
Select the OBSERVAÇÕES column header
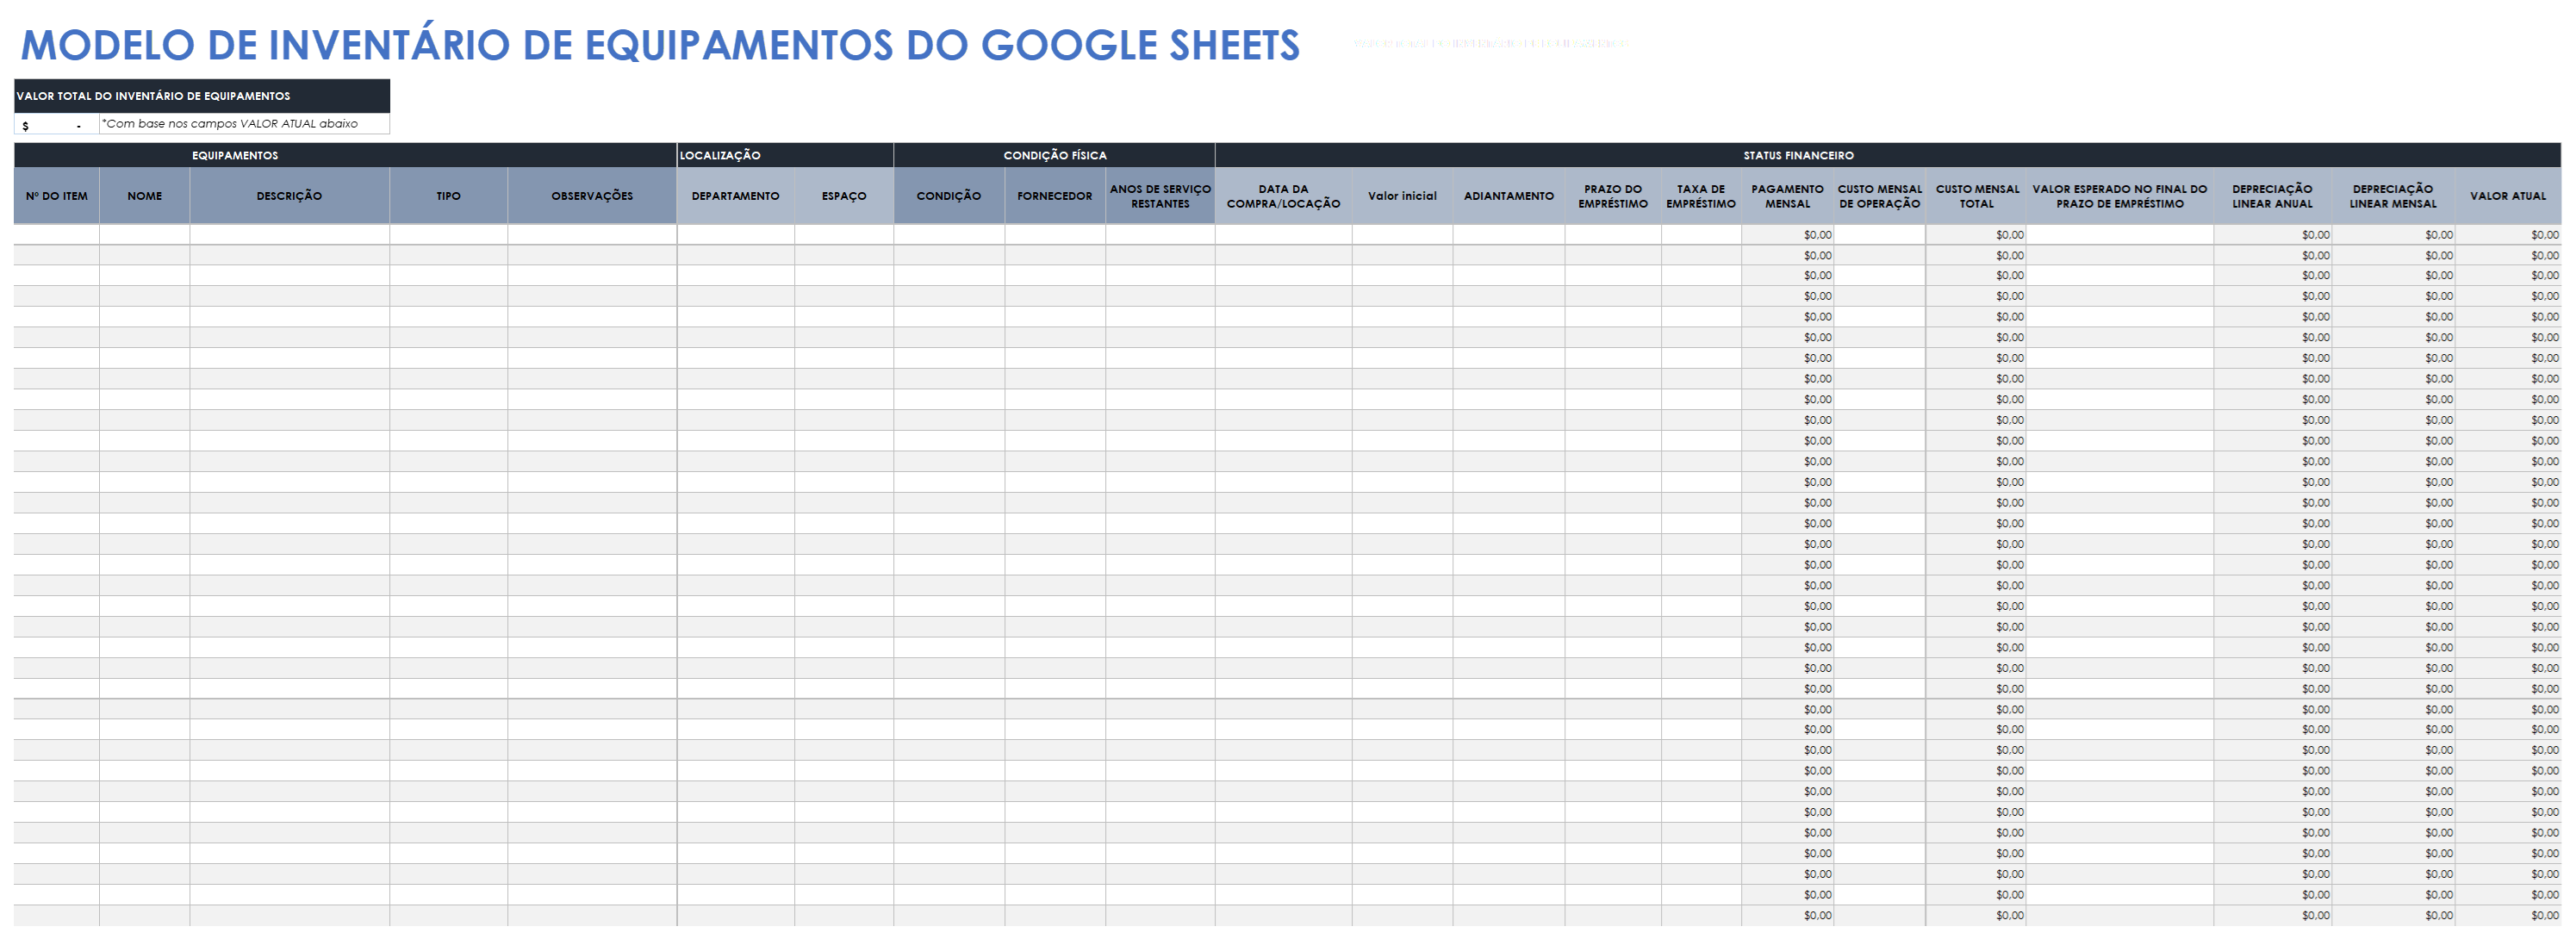point(592,196)
